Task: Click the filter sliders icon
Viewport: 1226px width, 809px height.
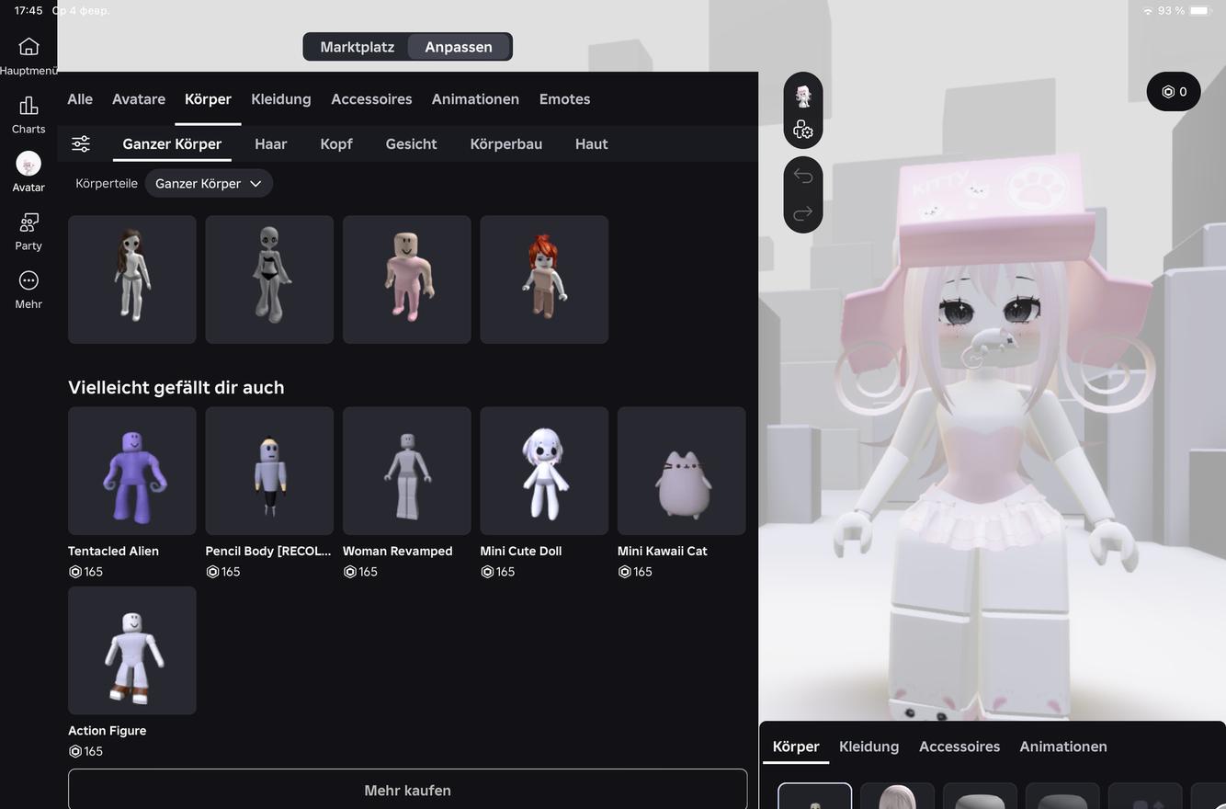Action: tap(81, 143)
